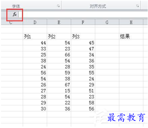The image size is (148, 128).
Task: Select column H header
Action: click(131, 22)
